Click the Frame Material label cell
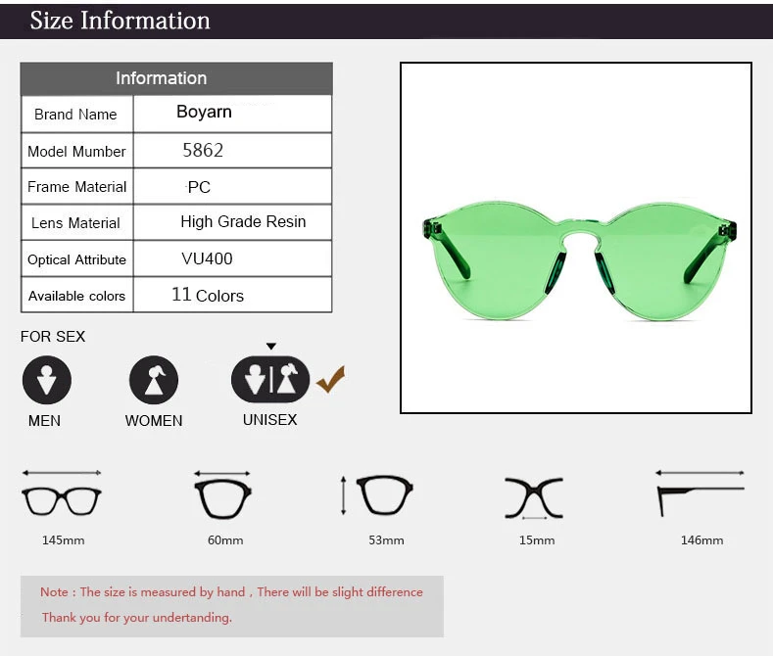The height and width of the screenshot is (656, 773). pos(76,187)
